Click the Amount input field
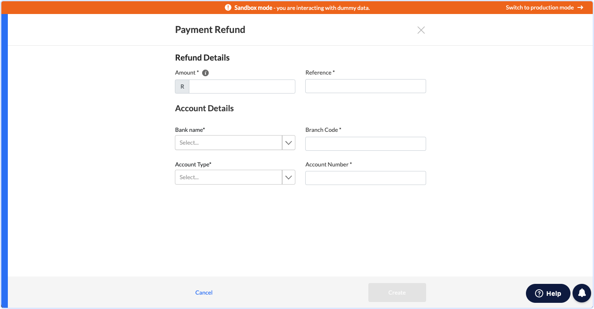Image resolution: width=594 pixels, height=309 pixels. 242,87
